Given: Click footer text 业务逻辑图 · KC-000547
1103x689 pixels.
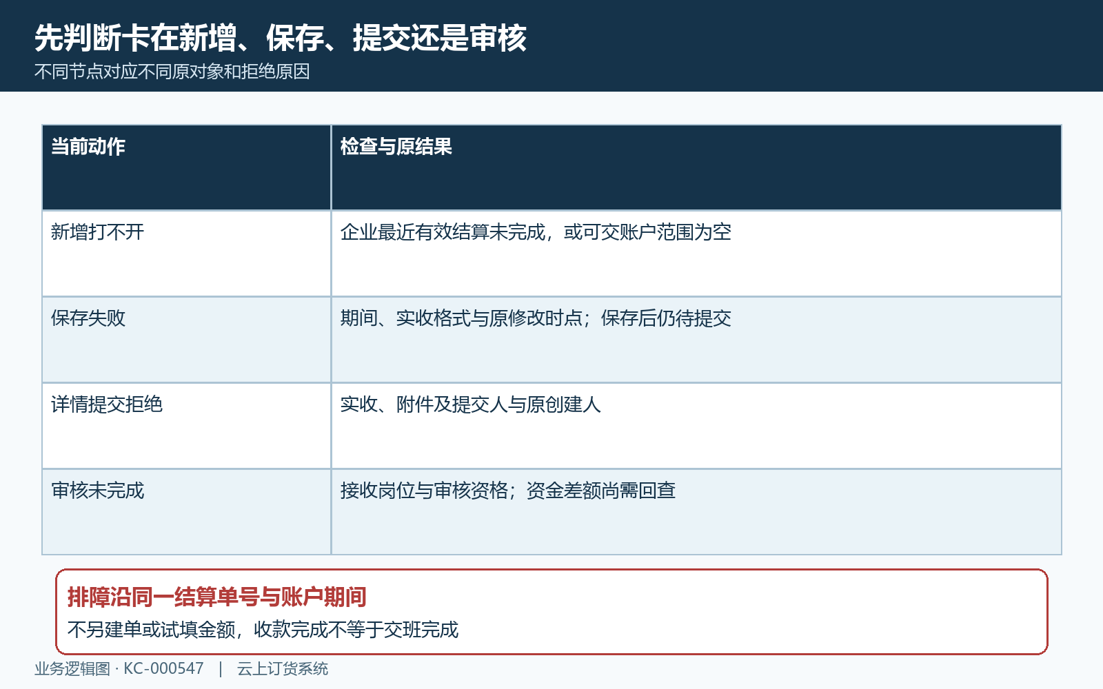Looking at the screenshot, I should [119, 669].
